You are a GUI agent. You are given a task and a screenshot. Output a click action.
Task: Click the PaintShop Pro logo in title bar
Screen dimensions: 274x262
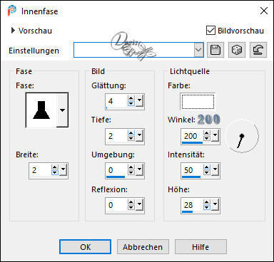click(x=12, y=11)
